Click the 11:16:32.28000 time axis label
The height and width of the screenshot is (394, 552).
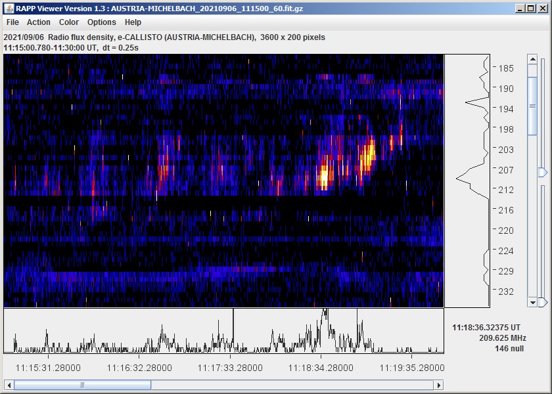pos(139,368)
